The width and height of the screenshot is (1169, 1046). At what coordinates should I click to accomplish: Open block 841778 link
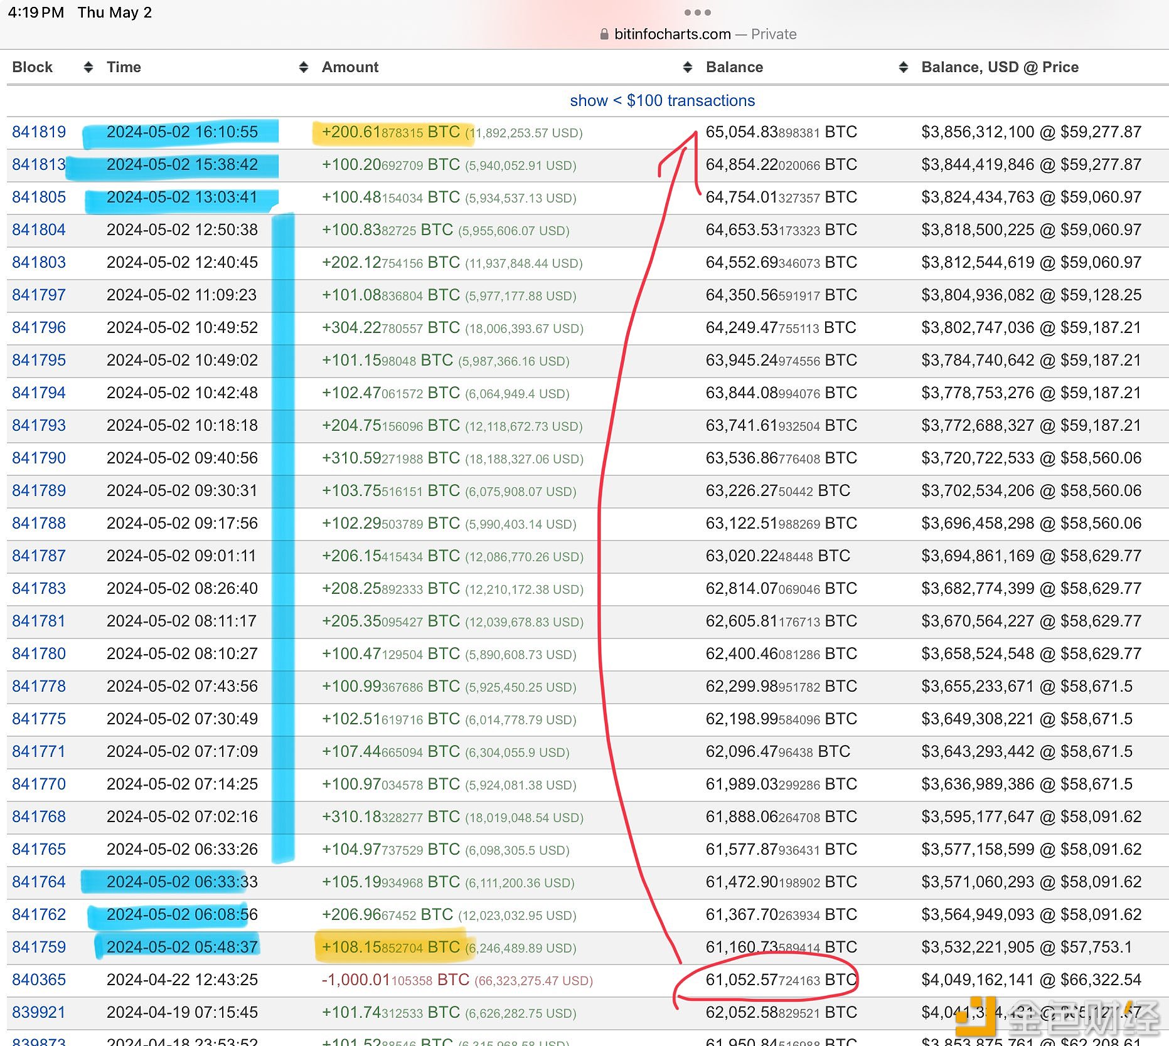pyautogui.click(x=39, y=686)
